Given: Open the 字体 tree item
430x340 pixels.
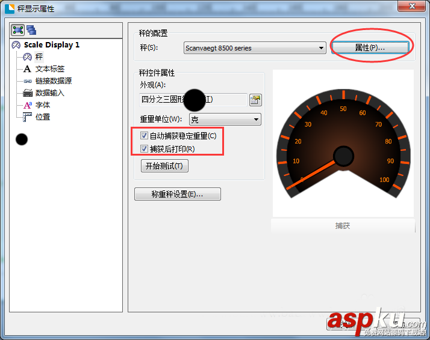Looking at the screenshot, I should click(43, 105).
